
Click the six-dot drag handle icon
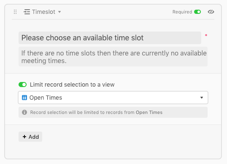[15, 12]
